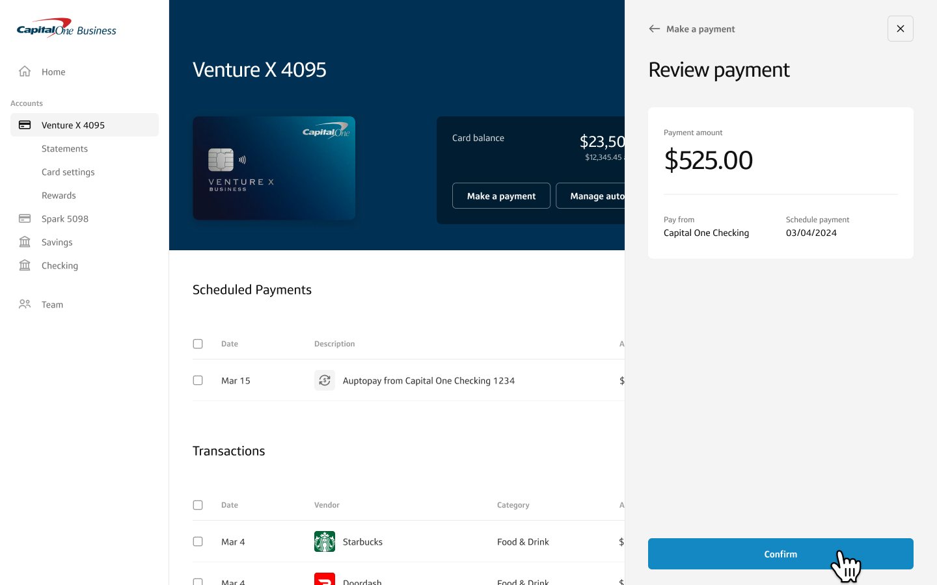This screenshot has height=585, width=937.
Task: Click the 03/04/2024 schedule payment date
Action: [x=811, y=233]
